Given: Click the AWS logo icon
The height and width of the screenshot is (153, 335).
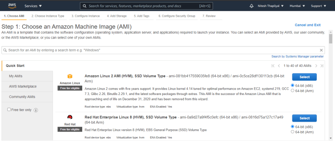Looking at the screenshot, I should point(12,6).
